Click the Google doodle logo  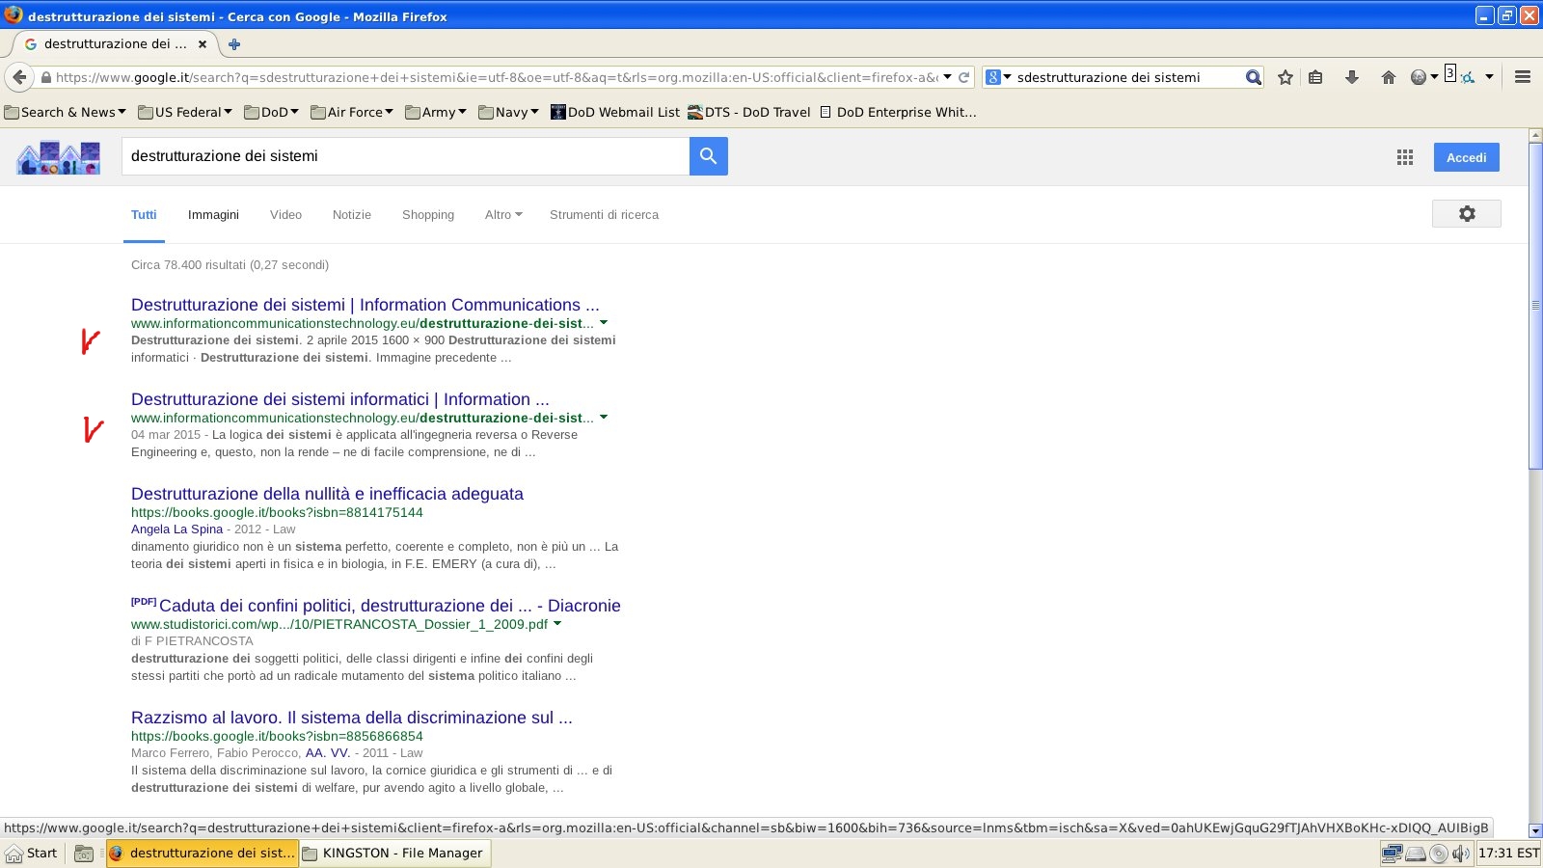tap(58, 157)
